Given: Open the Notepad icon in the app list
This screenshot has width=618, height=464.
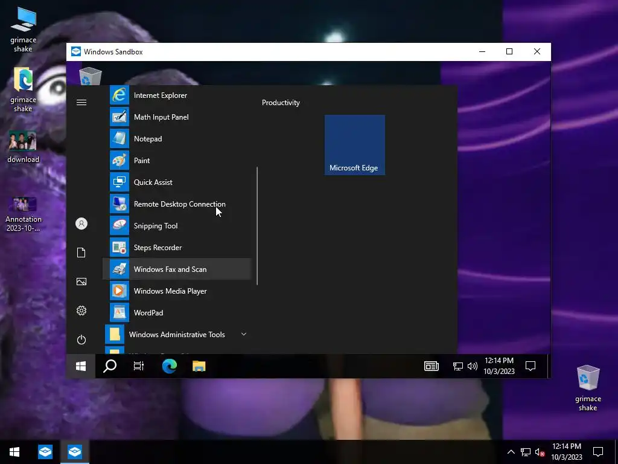Looking at the screenshot, I should (119, 138).
